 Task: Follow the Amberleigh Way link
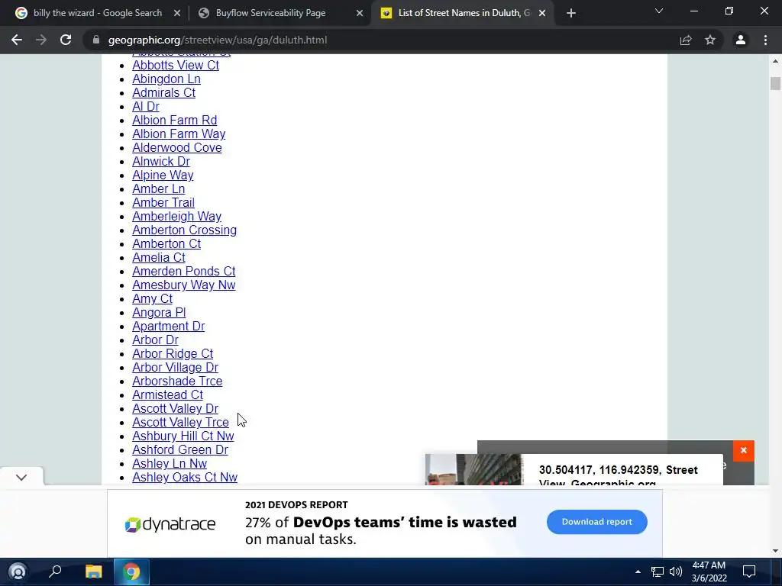click(176, 216)
